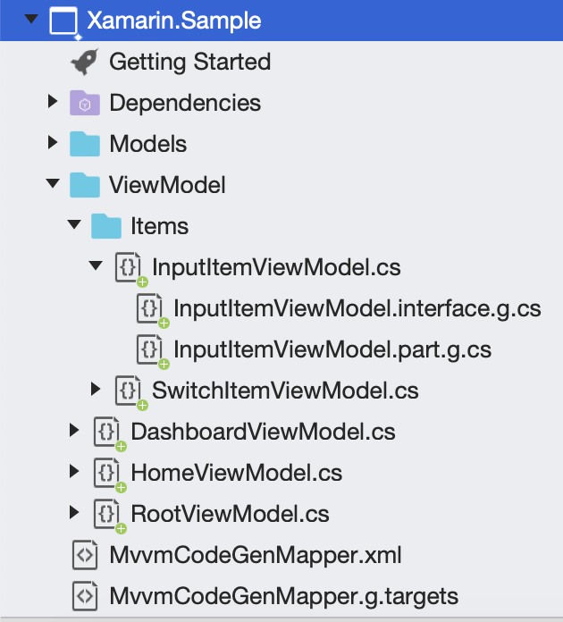
Task: Click the SwitchItemViewModel.cs file icon
Action: coord(130,392)
